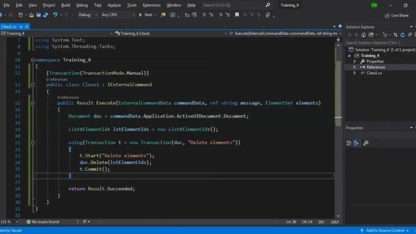This screenshot has width=416, height=234.
Task: Collapse the namespace Training_4 block
Action: pyautogui.click(x=33, y=60)
